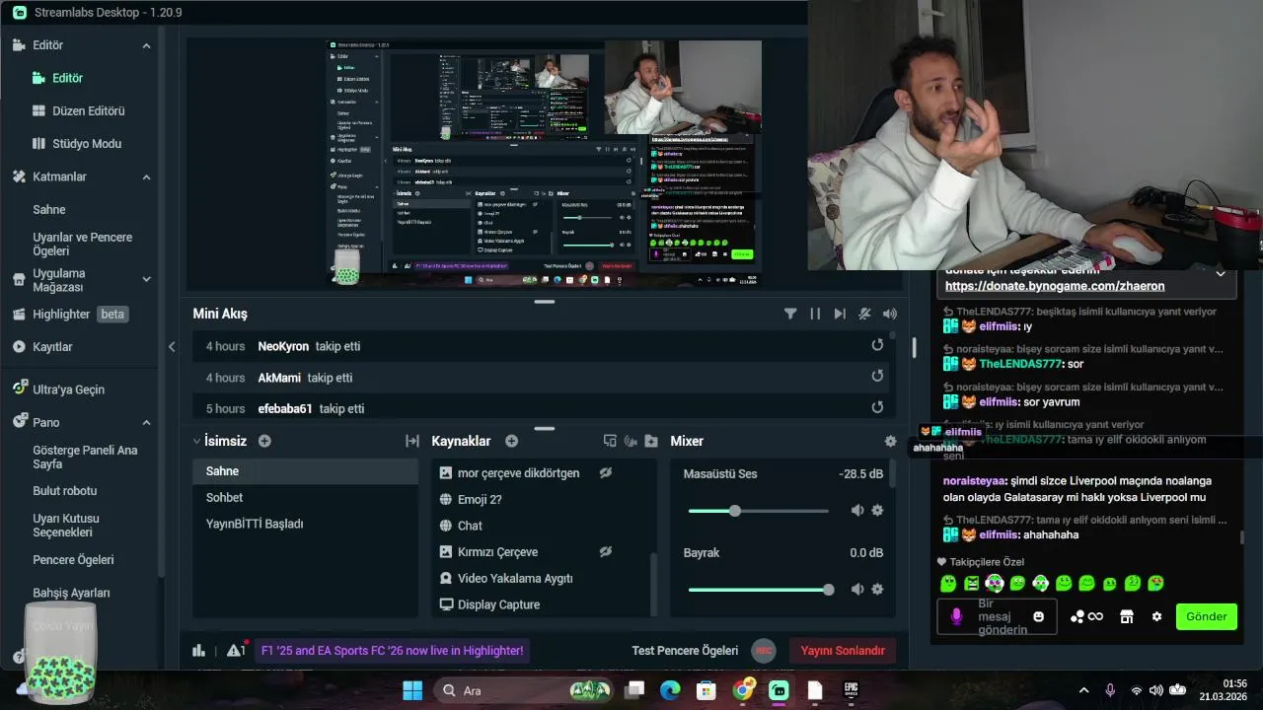The width and height of the screenshot is (1263, 710).
Task: Open chat settings gear icon
Action: pos(1156,616)
